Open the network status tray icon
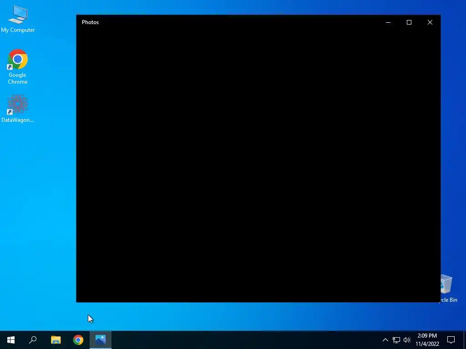Screen dimensions: 466x349 pos(396,340)
